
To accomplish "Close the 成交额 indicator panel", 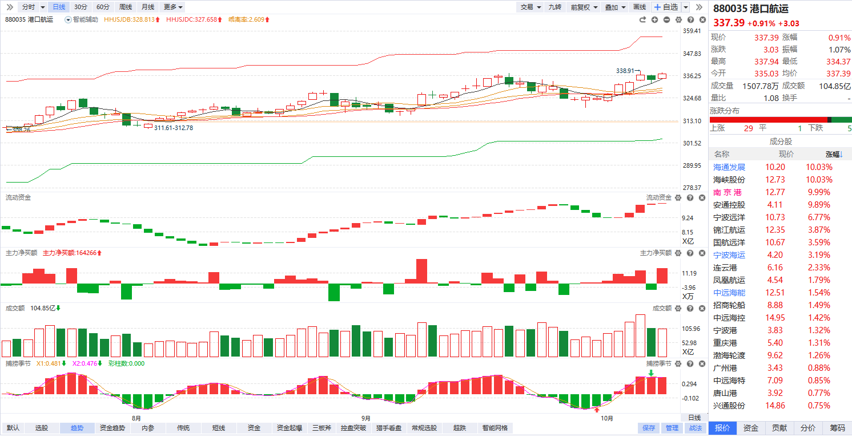I will [701, 308].
